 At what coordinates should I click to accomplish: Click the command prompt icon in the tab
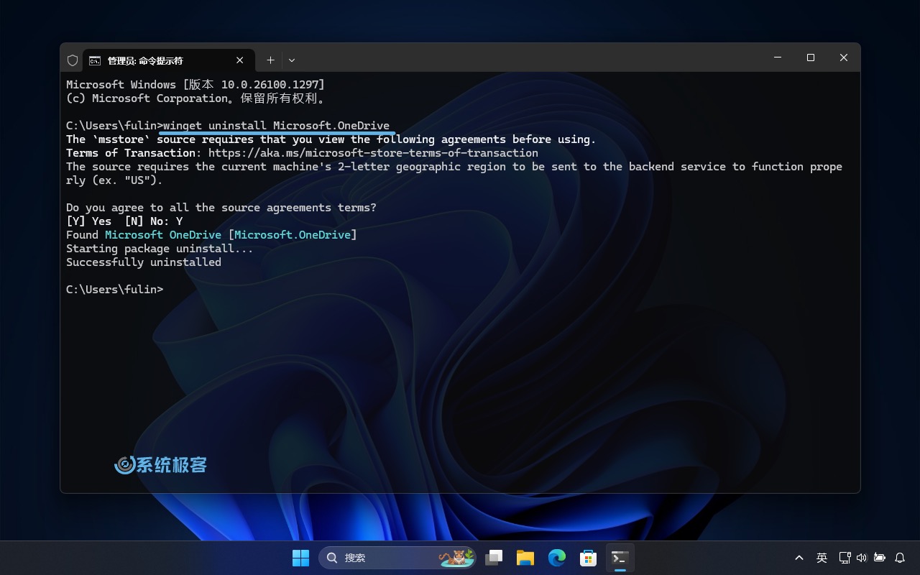95,60
